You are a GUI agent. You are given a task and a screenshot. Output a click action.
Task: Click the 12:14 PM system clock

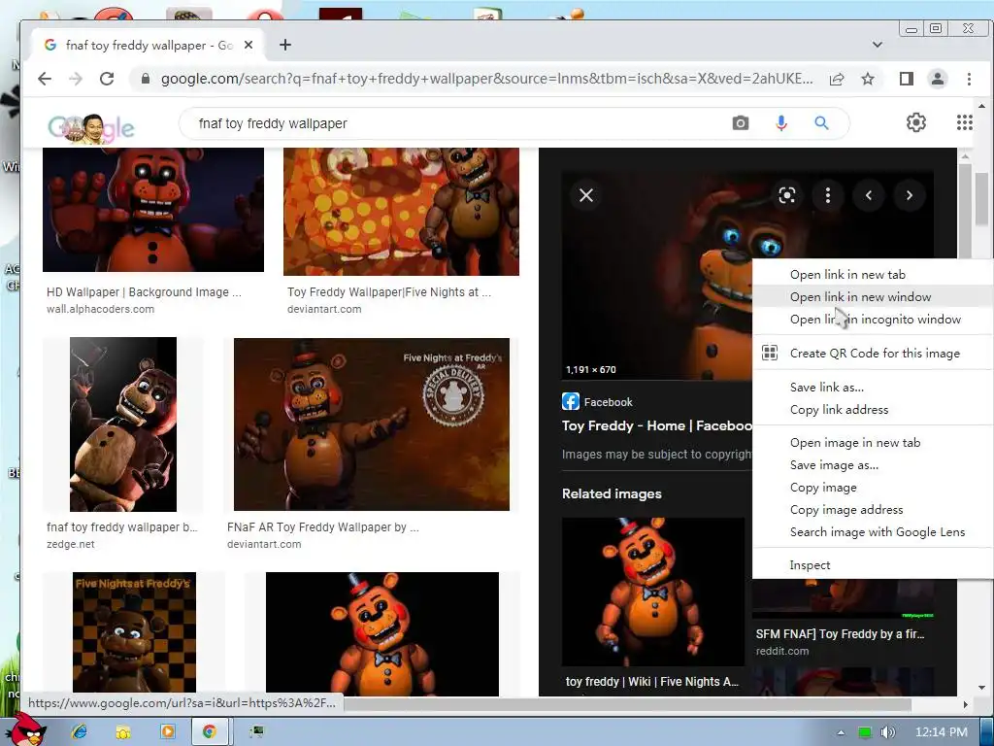(942, 732)
